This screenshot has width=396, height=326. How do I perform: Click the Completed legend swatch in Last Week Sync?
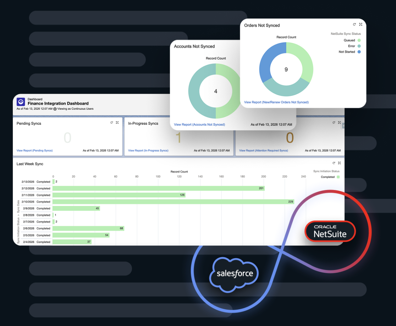[338, 177]
